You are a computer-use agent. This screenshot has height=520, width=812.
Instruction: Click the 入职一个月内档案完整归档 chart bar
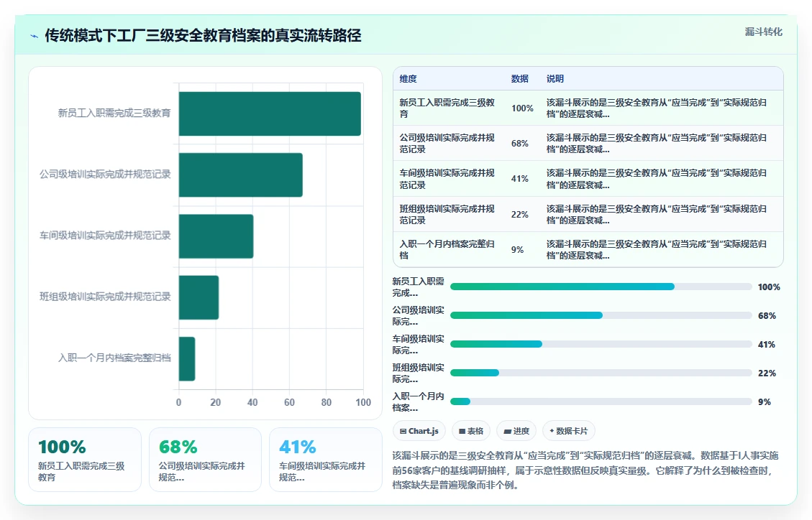[187, 358]
